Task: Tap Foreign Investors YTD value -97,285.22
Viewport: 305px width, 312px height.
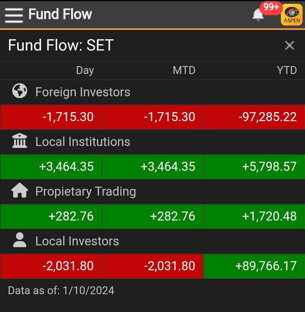Action: [254, 117]
